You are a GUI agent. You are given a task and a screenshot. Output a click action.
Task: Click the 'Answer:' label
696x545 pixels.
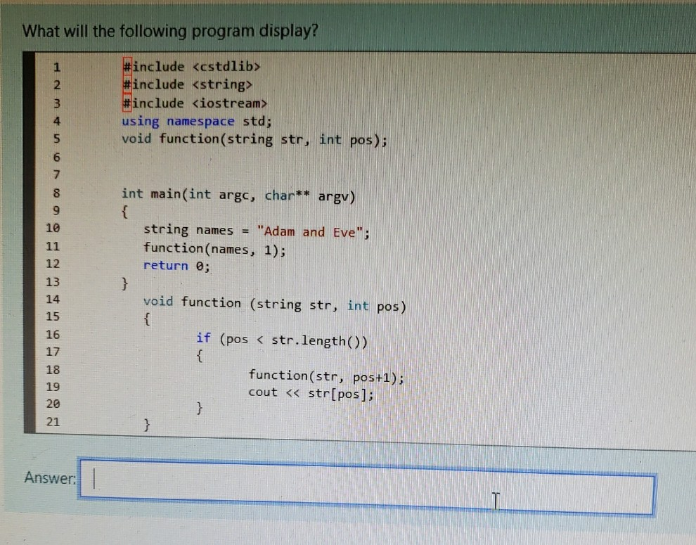50,478
